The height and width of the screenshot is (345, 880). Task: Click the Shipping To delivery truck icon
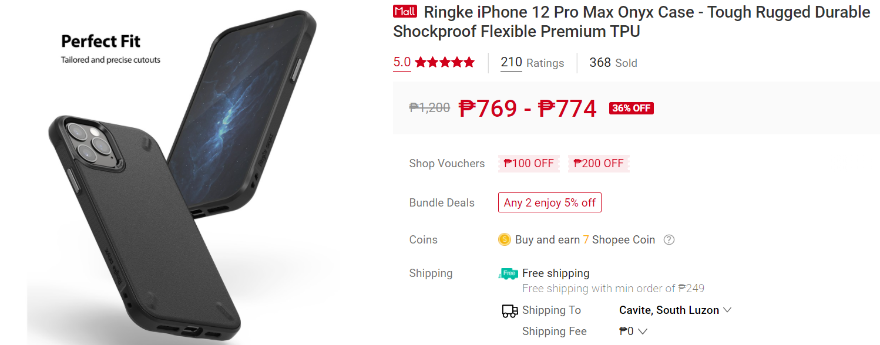[510, 311]
